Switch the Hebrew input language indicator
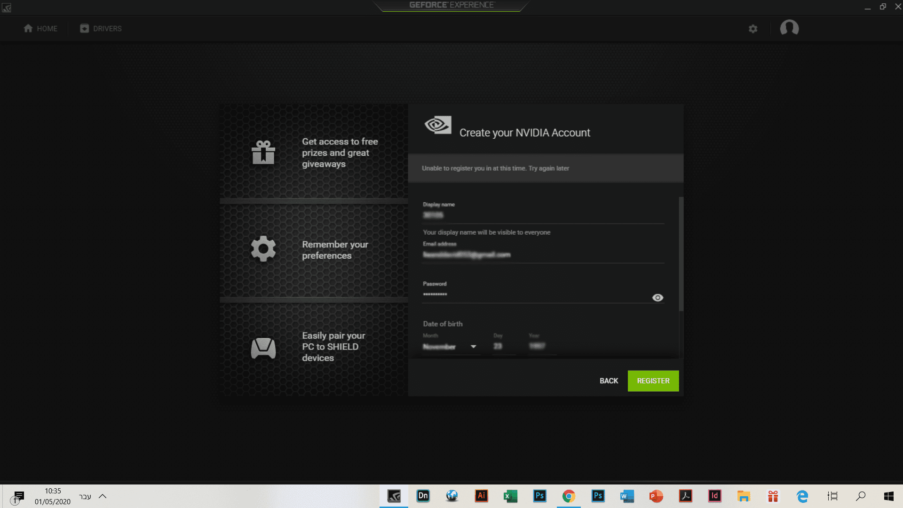The image size is (903, 508). click(85, 496)
